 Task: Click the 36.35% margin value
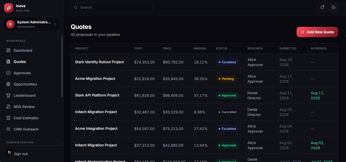coord(201,79)
